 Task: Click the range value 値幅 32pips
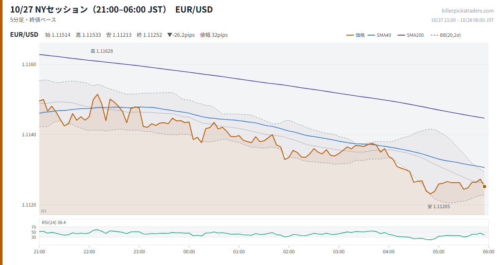(x=214, y=35)
